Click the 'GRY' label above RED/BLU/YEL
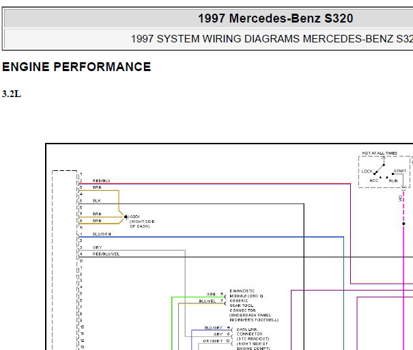This screenshot has height=350, width=413. tap(97, 247)
